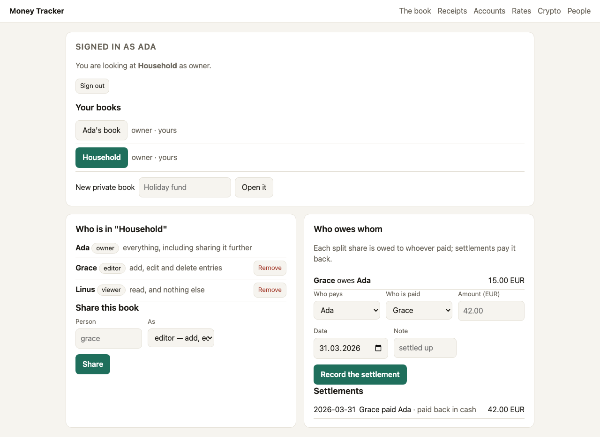Open the date picker calendar icon
The image size is (600, 437).
point(379,348)
